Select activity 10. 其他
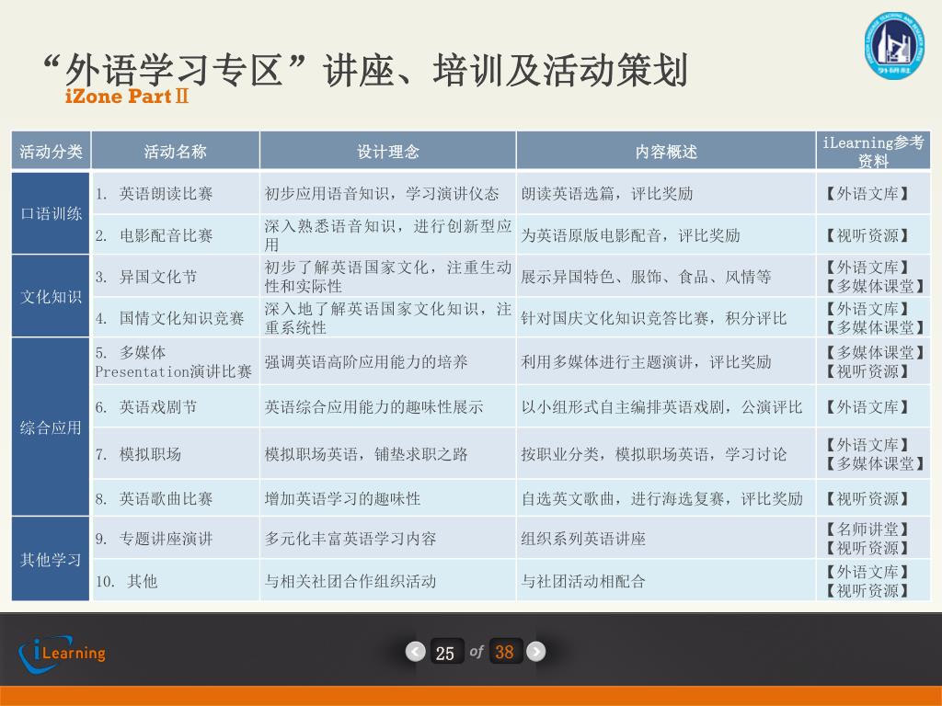This screenshot has height=706, width=942. 176,581
